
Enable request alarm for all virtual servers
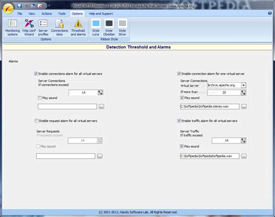point(37,121)
